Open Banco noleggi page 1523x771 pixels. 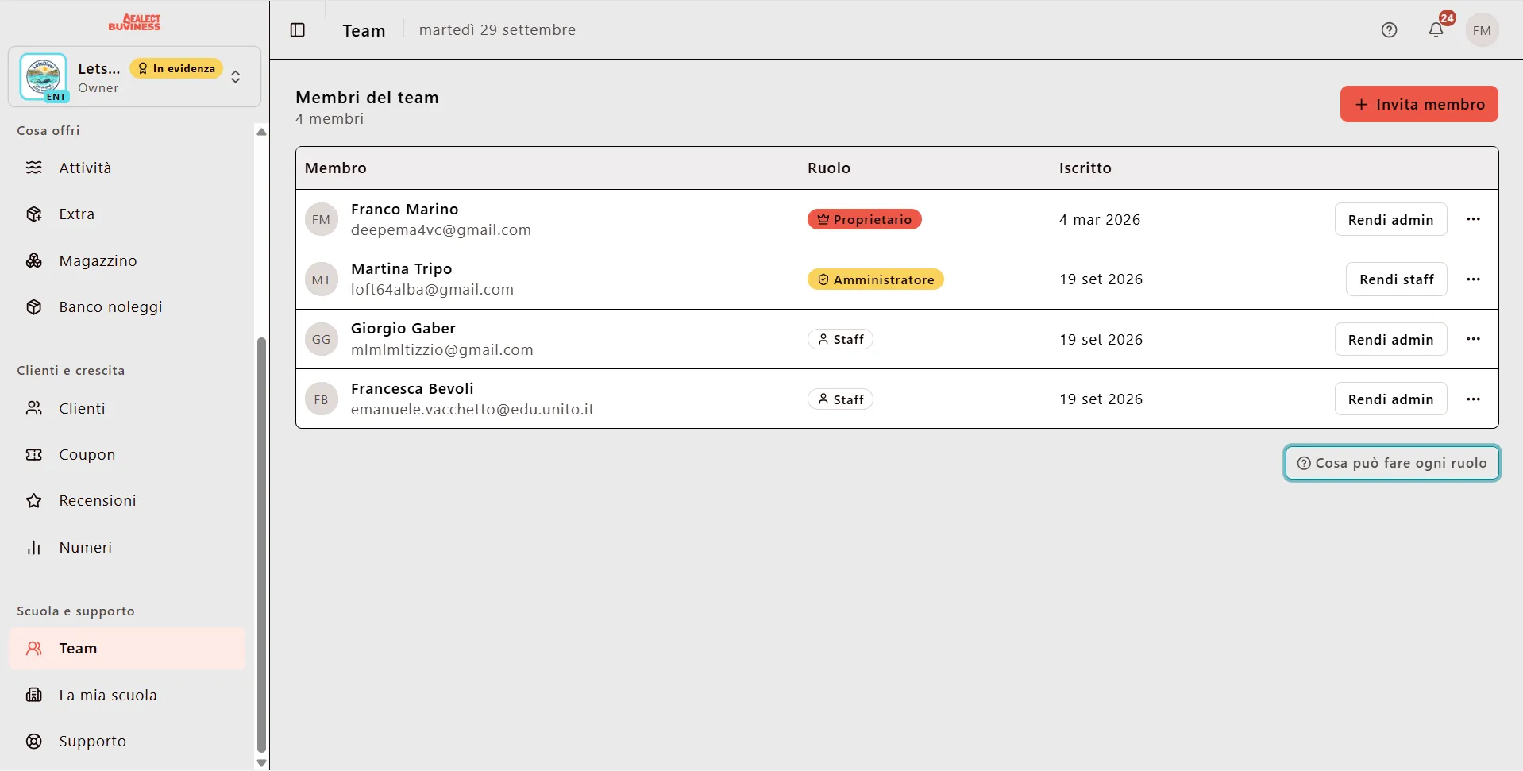(x=127, y=307)
